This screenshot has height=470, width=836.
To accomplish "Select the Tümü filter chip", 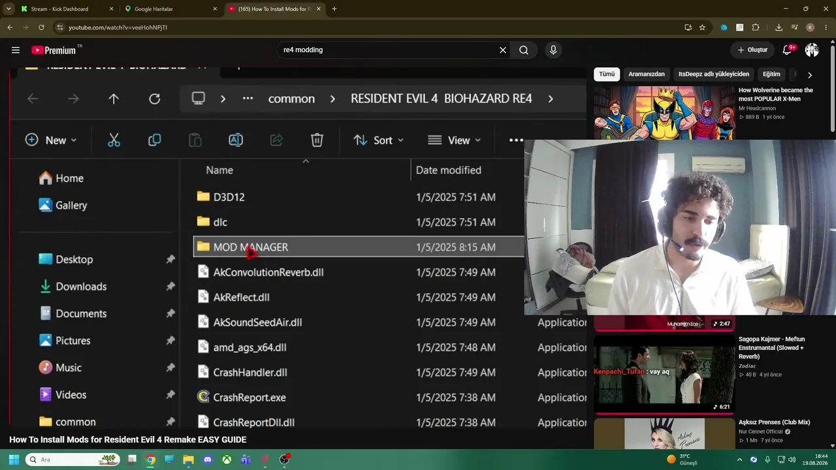I will (607, 74).
